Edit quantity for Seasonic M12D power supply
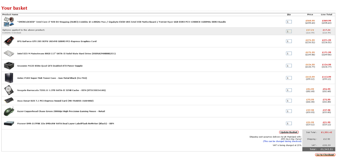The height and width of the screenshot is (158, 337). pos(289,66)
